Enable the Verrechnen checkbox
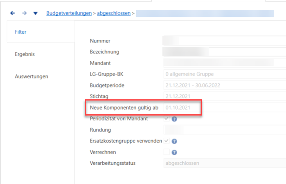286x184 pixels. [x=166, y=152]
